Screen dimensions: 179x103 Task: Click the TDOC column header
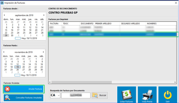tap(66, 23)
